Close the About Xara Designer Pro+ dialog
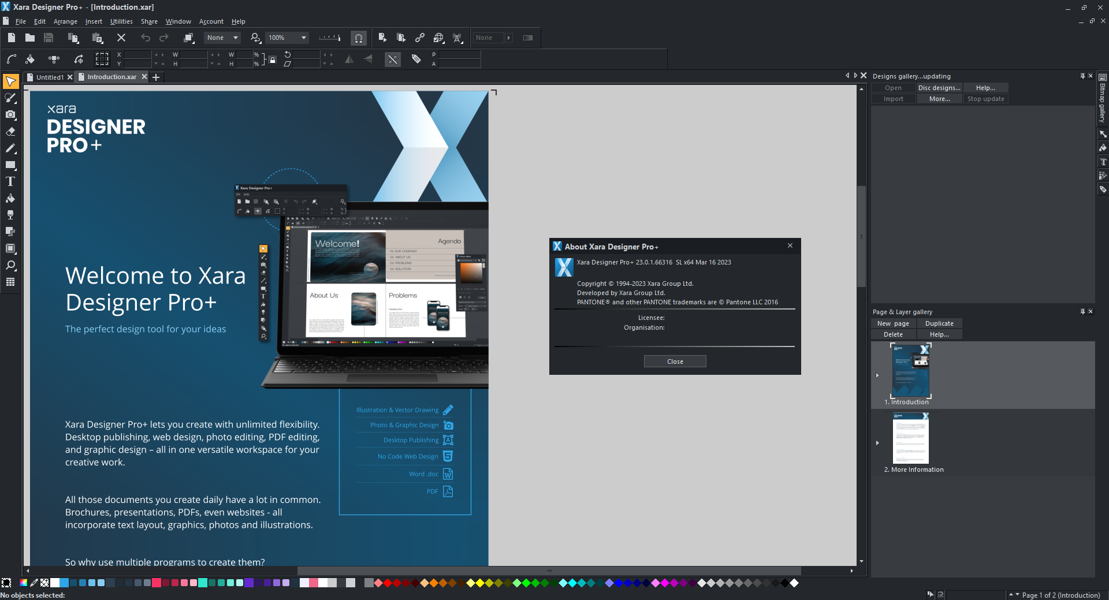Image resolution: width=1109 pixels, height=600 pixels. tap(675, 362)
